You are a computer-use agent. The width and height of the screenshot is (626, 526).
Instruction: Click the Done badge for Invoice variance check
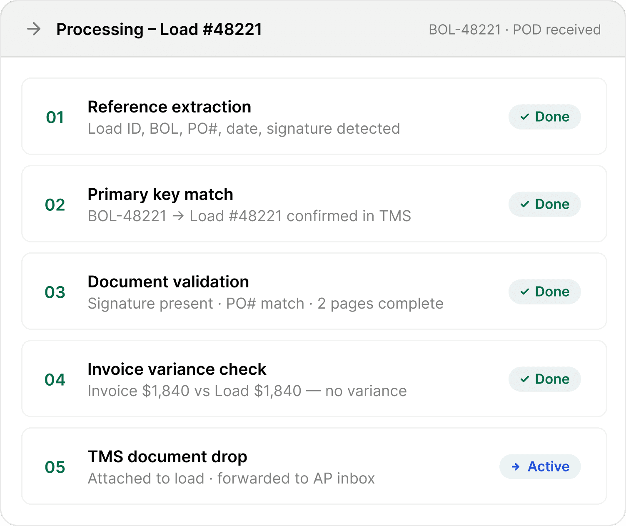[544, 379]
